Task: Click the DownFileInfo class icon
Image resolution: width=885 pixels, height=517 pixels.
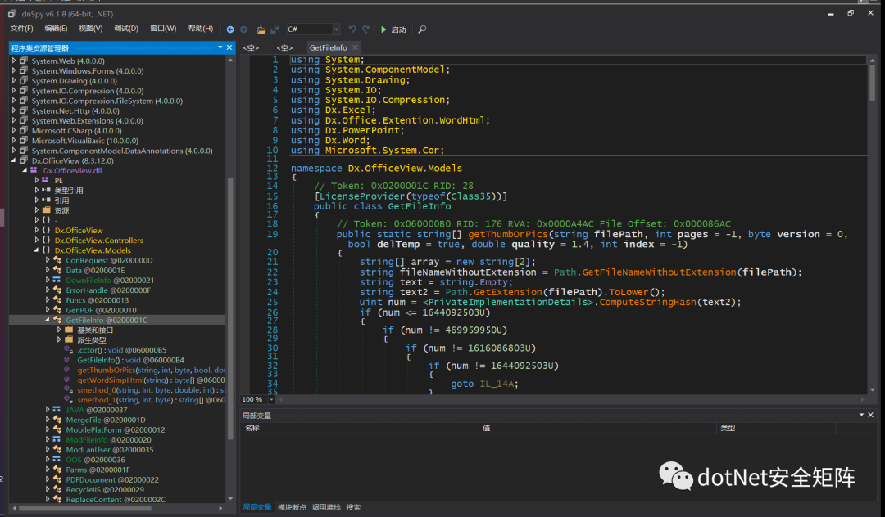Action: (x=57, y=280)
